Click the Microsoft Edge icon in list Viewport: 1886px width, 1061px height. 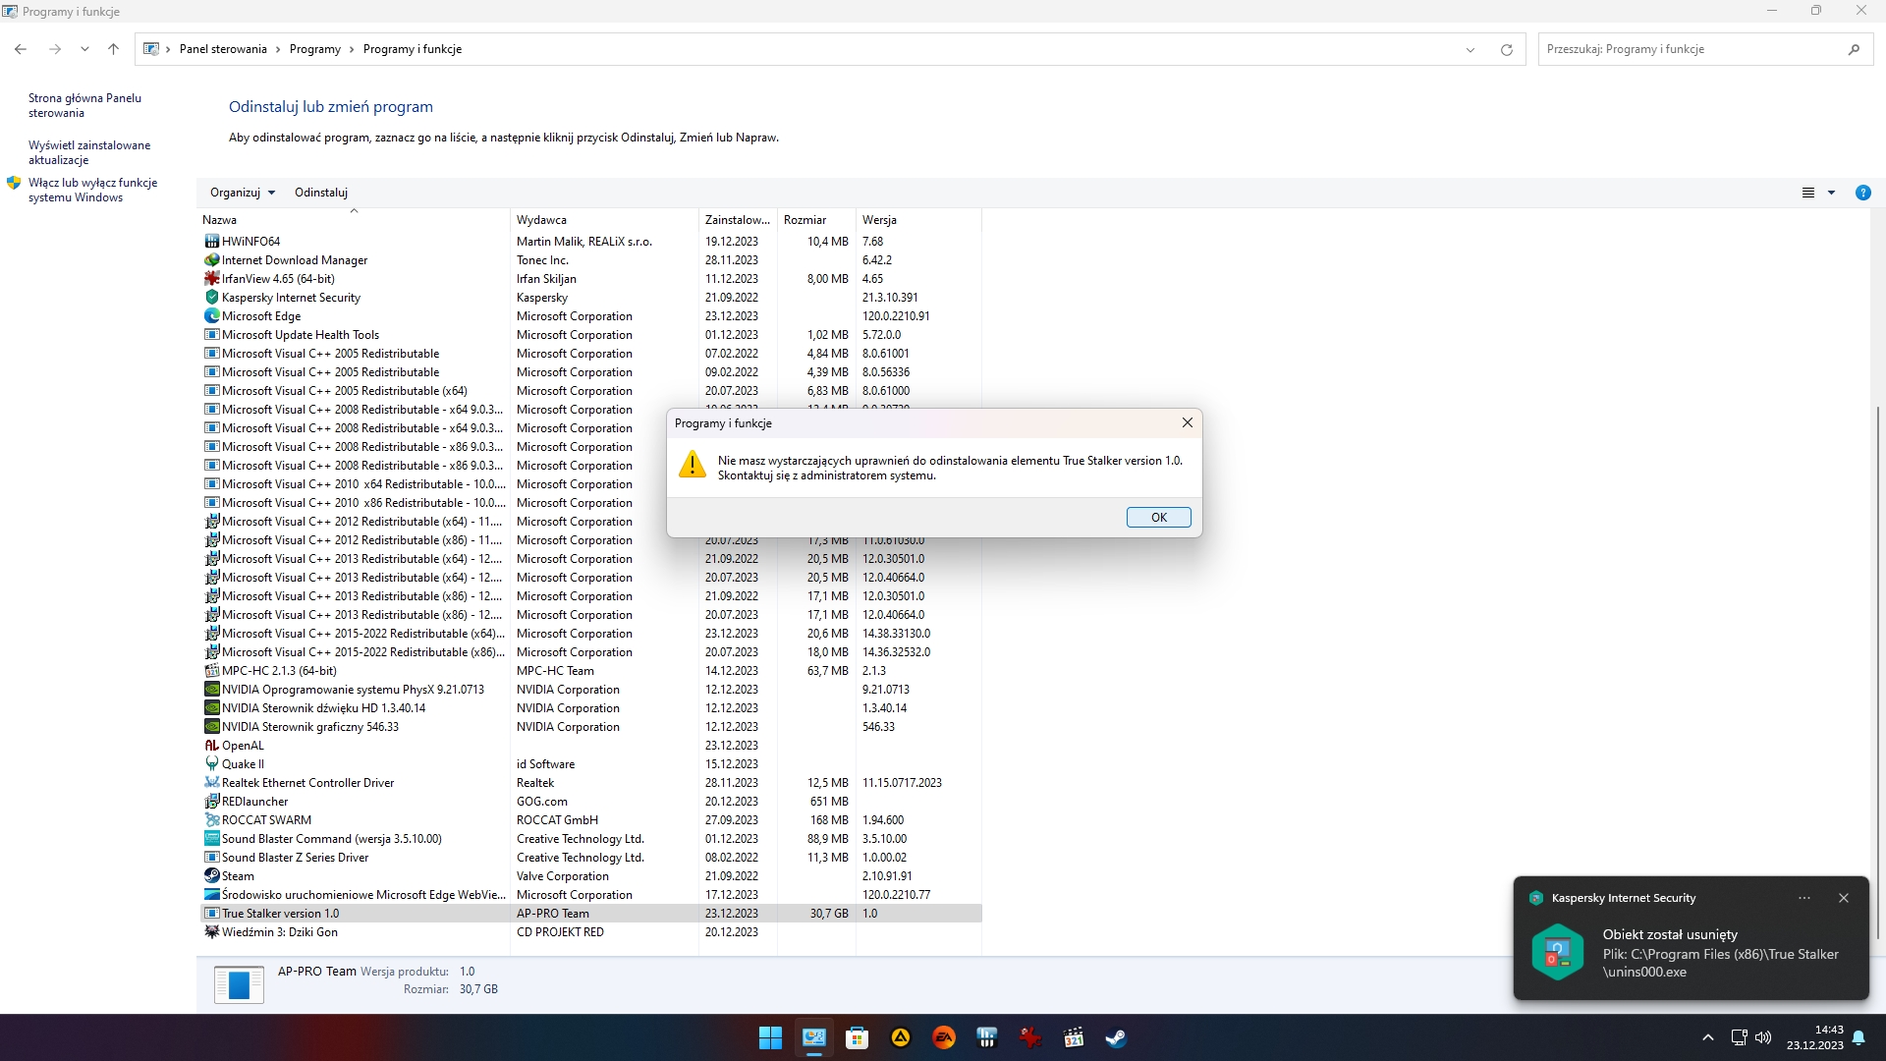coord(211,316)
